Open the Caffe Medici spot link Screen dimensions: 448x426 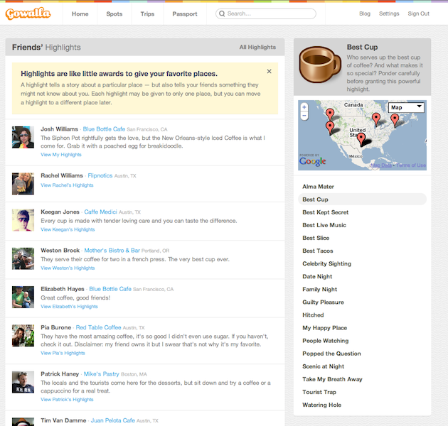(x=100, y=212)
